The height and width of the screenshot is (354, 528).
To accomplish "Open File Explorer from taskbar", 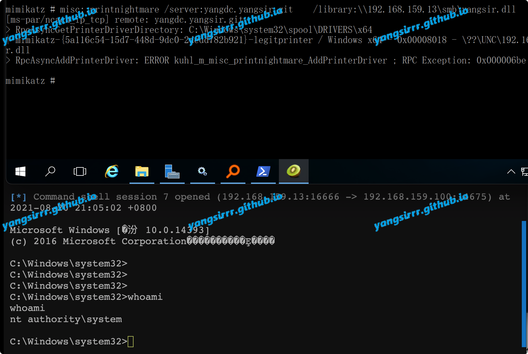I will (142, 171).
